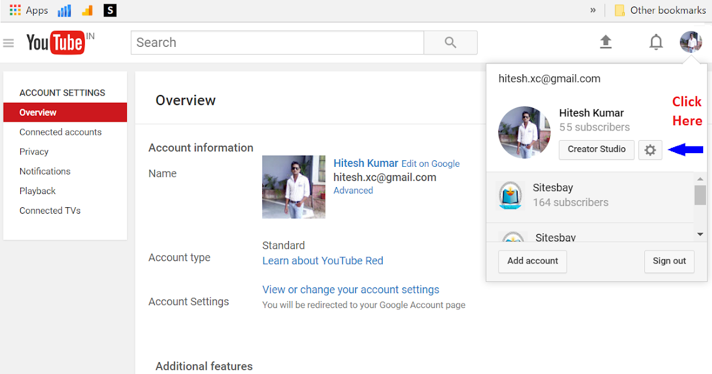Show hidden bookmarks with the chevron
Image resolution: width=712 pixels, height=374 pixels.
pos(593,10)
